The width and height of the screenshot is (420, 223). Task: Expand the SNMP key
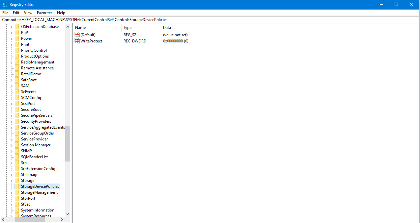[12, 151]
